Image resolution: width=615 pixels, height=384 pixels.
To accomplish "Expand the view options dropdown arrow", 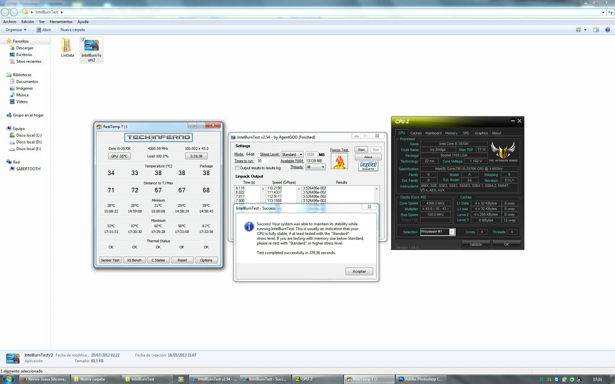I will pyautogui.click(x=585, y=30).
